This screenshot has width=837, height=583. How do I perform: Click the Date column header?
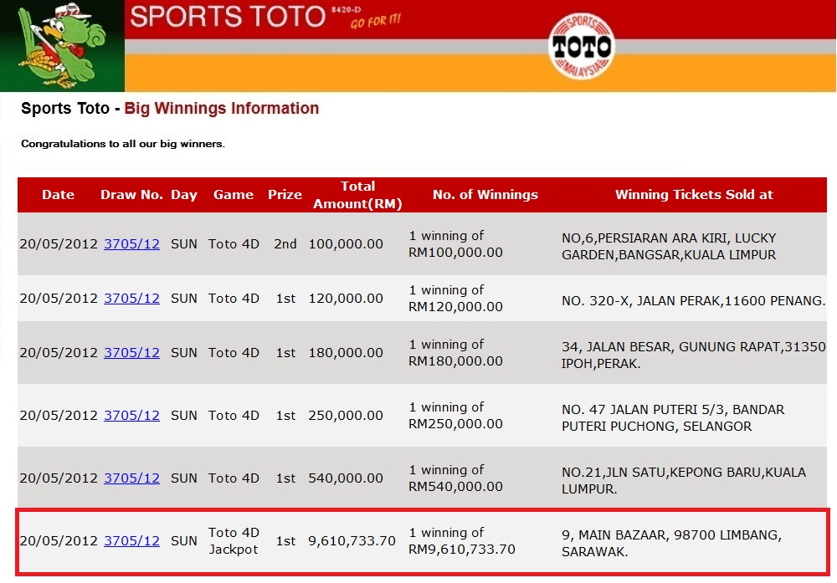point(59,195)
